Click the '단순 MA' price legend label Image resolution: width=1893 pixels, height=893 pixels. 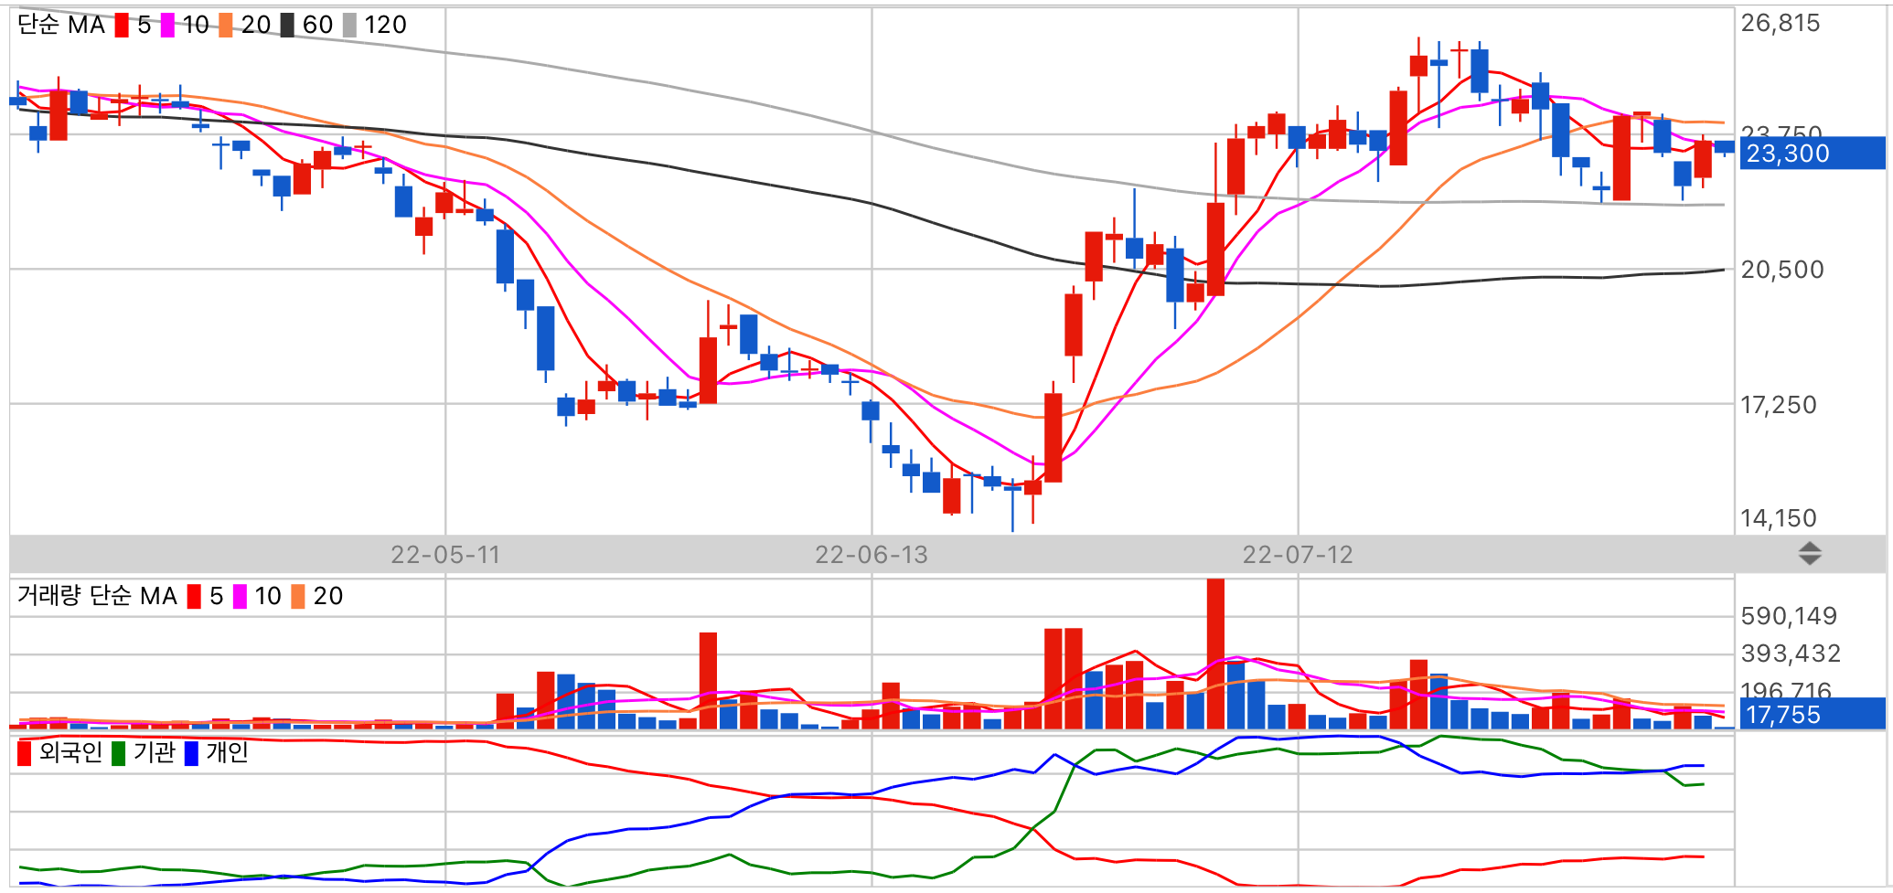pos(61,25)
